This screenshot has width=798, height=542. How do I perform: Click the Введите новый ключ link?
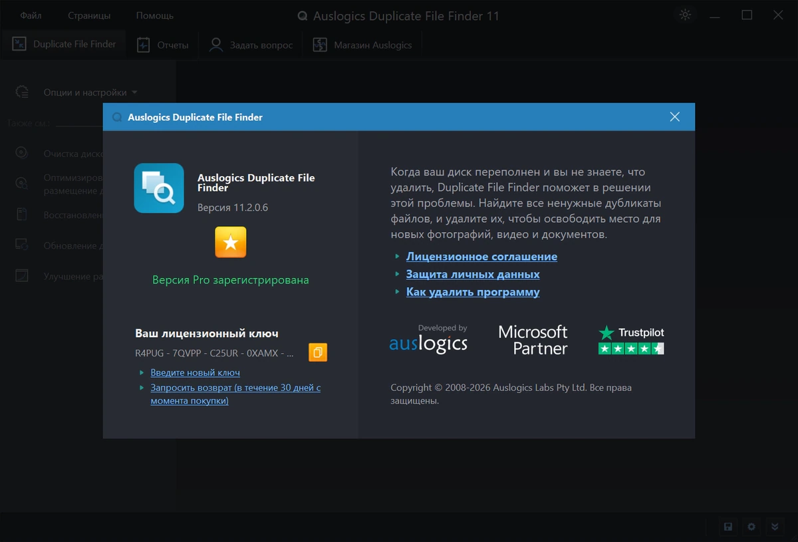[195, 372]
